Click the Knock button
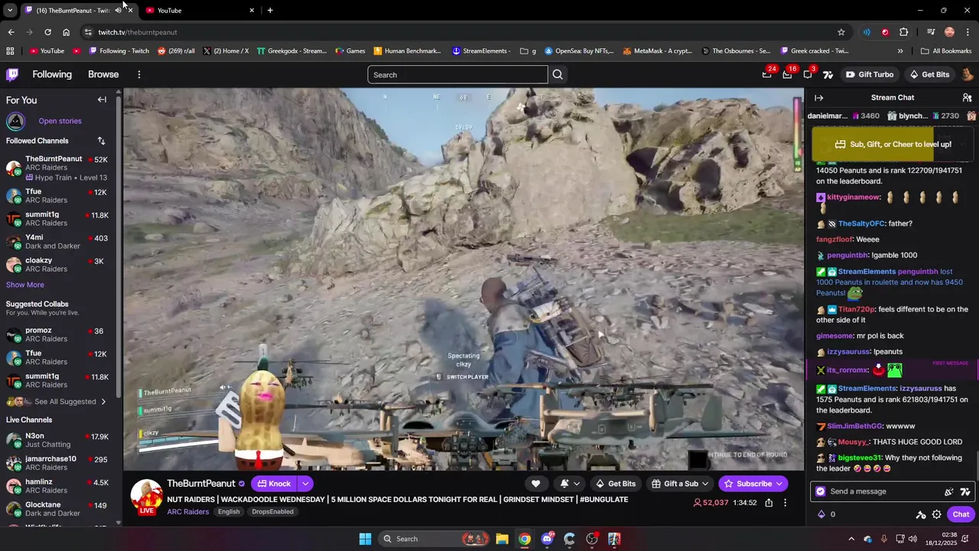 coord(274,484)
